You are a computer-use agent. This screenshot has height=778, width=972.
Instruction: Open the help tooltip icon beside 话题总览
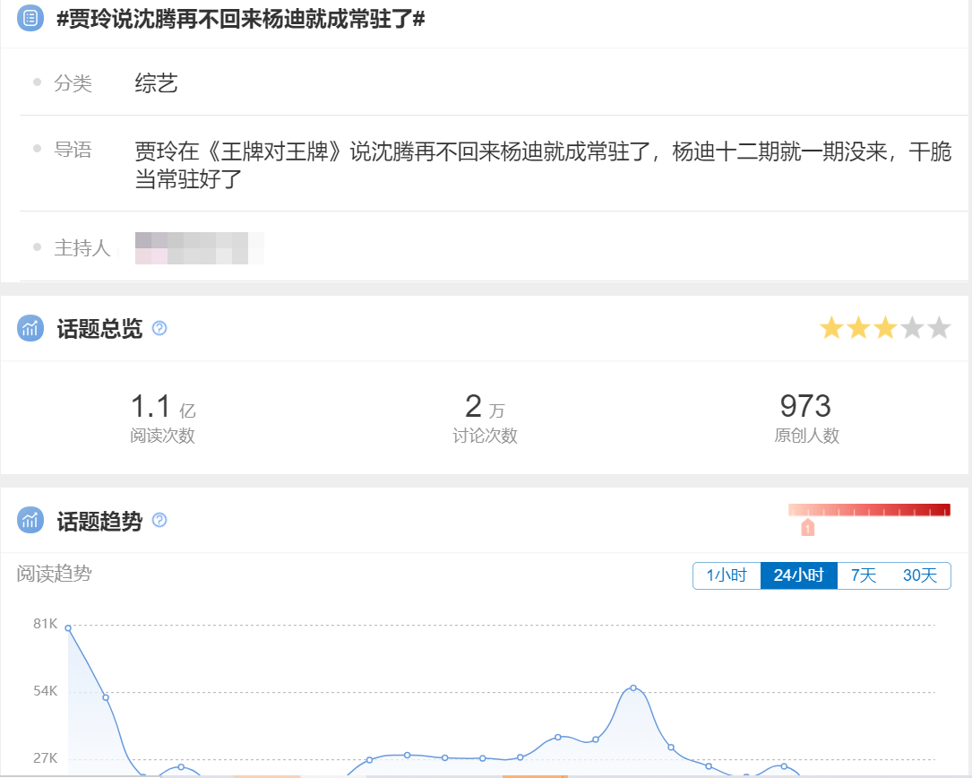pos(159,328)
